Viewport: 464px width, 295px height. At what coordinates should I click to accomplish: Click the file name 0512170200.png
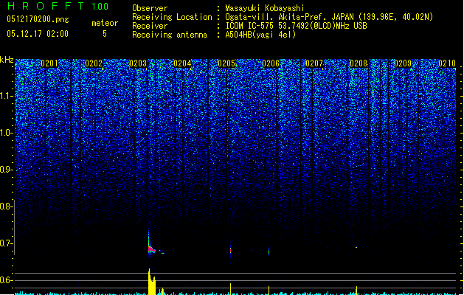coord(38,19)
